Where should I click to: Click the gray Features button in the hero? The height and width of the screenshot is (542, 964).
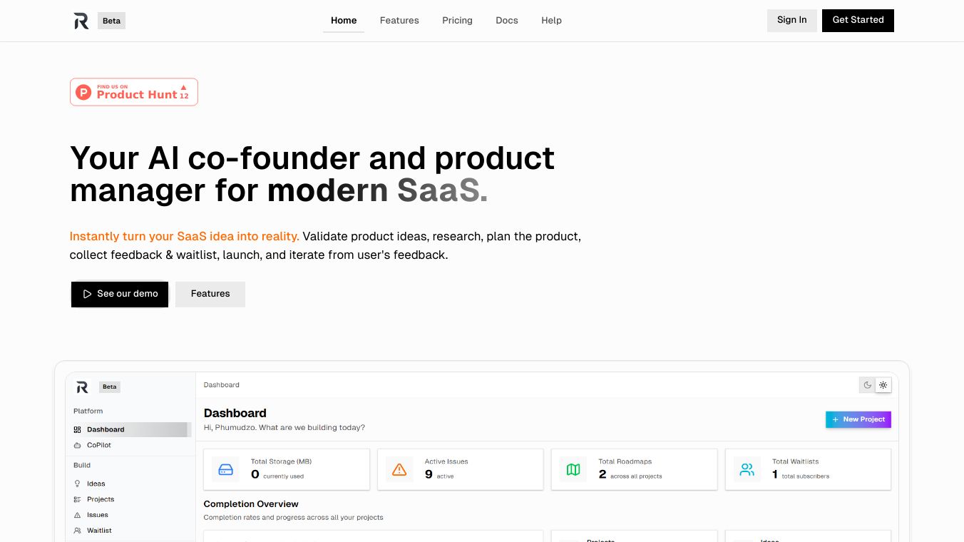(x=210, y=294)
